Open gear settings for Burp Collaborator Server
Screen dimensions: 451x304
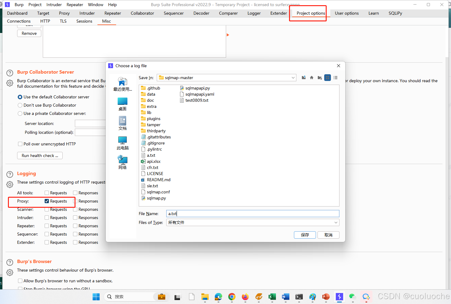(10, 83)
